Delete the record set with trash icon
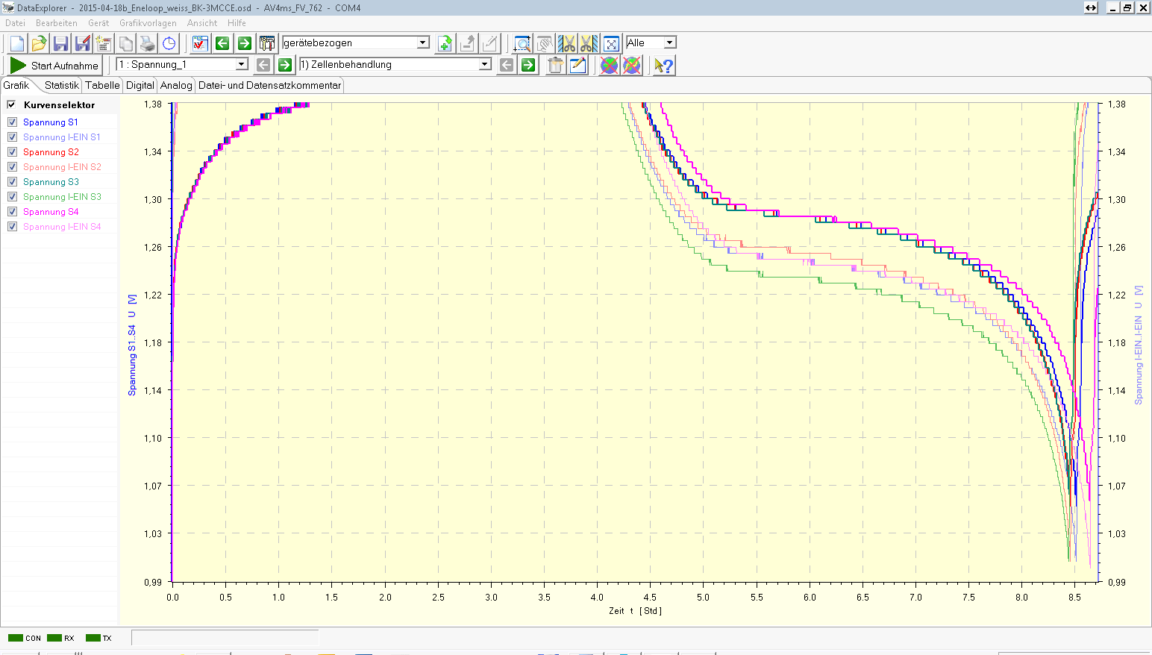1152x655 pixels. coord(555,65)
